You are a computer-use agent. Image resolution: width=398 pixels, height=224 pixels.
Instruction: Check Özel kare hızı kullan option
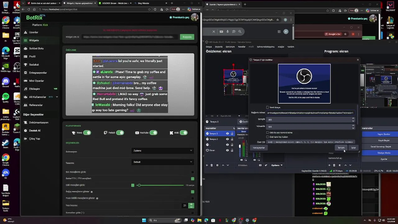(x=267, y=137)
